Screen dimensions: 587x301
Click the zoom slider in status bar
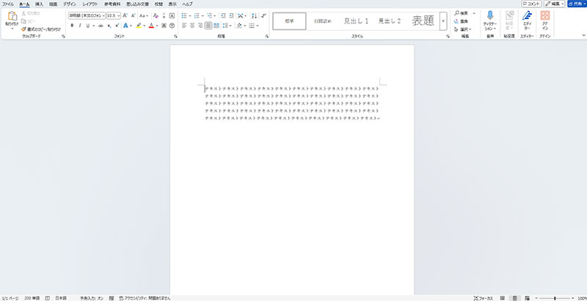pyautogui.click(x=555, y=298)
